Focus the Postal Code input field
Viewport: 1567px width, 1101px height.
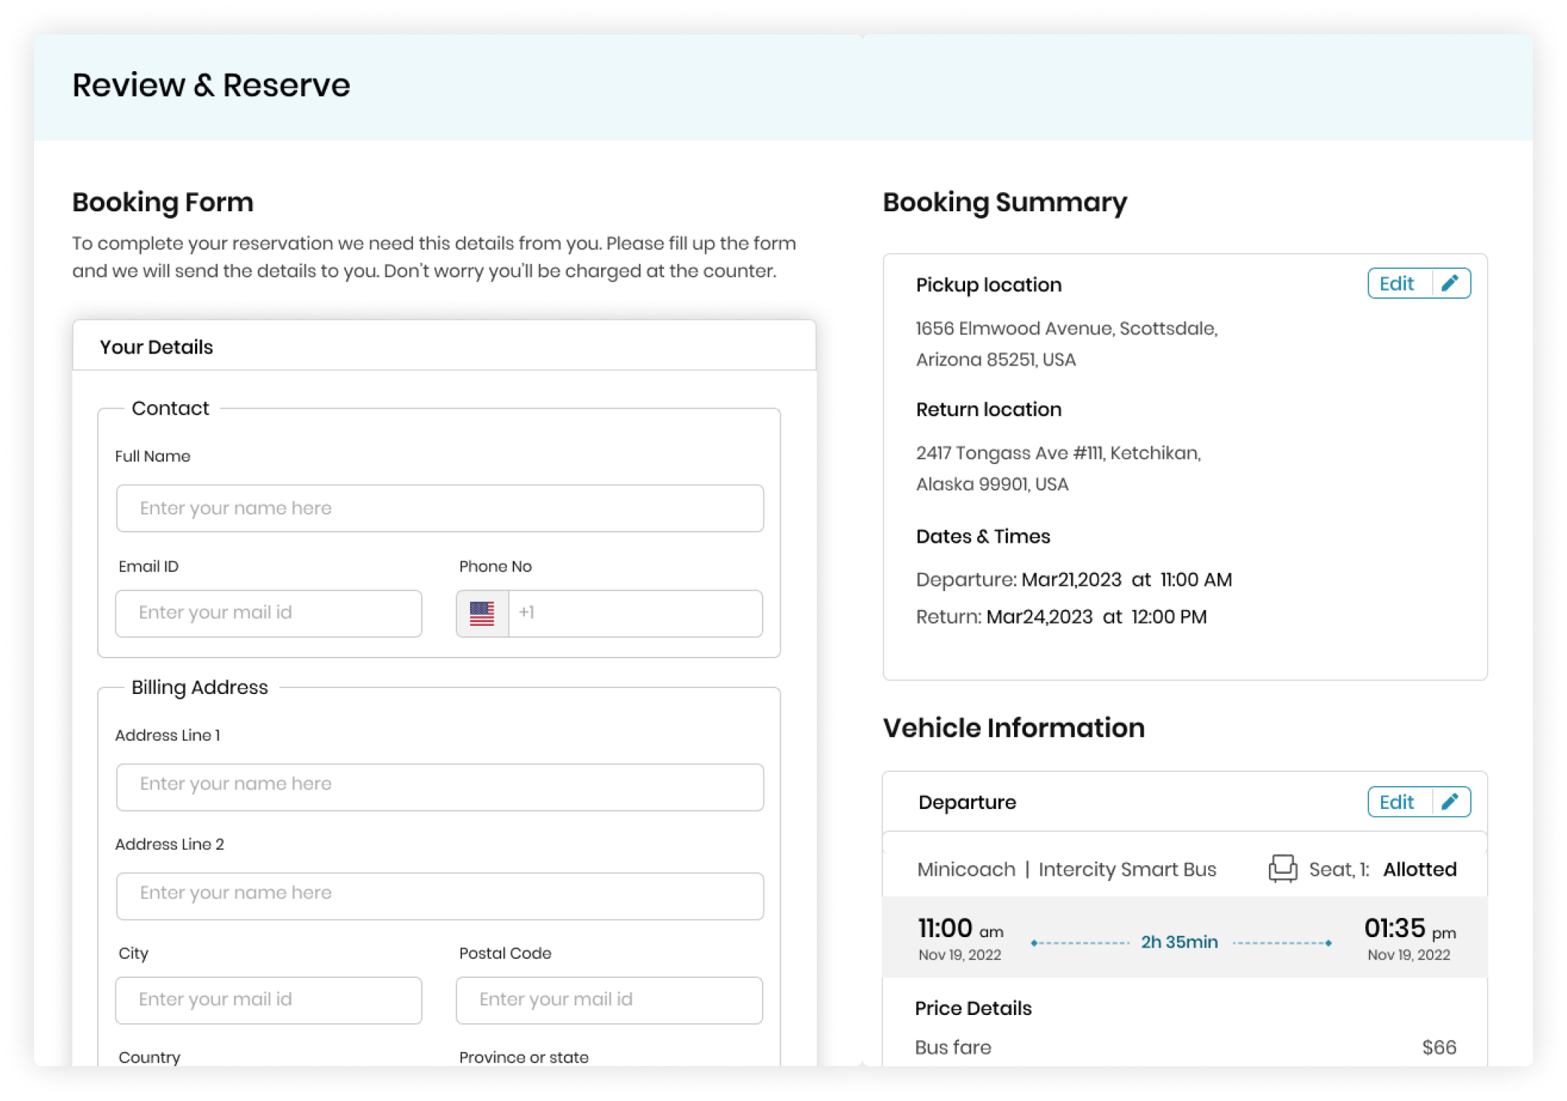point(609,1000)
